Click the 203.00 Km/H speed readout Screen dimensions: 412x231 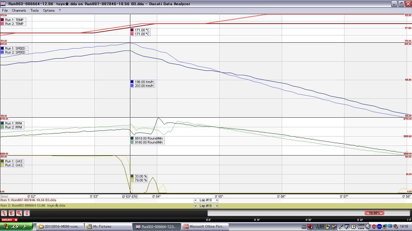[x=142, y=86]
